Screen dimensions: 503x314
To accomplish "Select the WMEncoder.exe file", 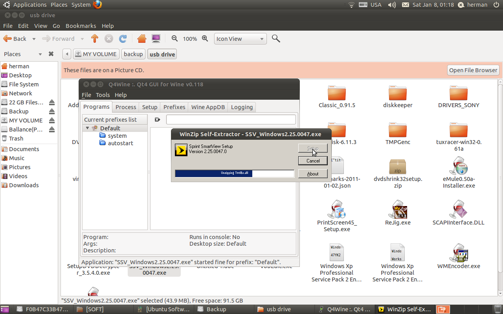I will (x=459, y=256).
